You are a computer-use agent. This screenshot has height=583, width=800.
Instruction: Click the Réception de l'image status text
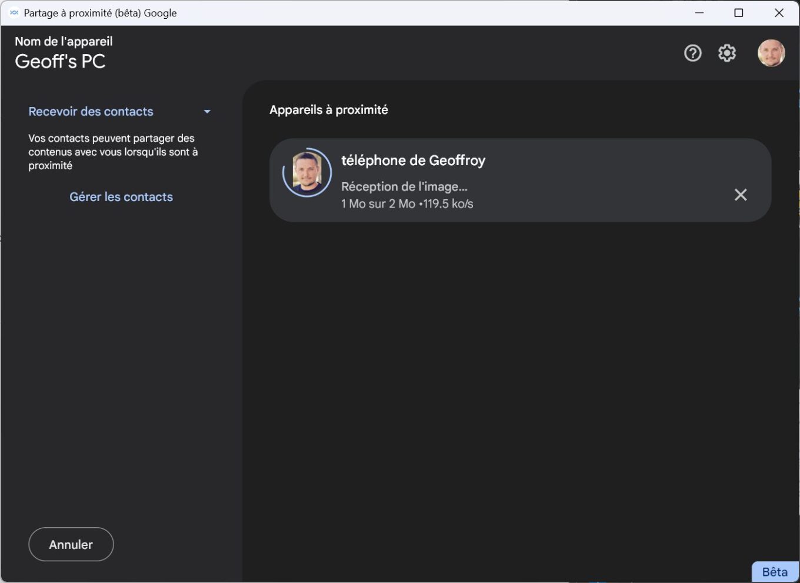[404, 187]
